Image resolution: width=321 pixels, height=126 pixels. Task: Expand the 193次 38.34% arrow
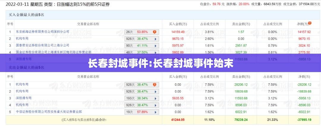click(x=155, y=98)
